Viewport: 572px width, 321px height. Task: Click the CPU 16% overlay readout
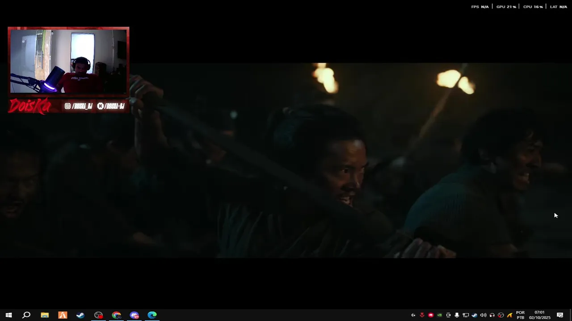[533, 7]
